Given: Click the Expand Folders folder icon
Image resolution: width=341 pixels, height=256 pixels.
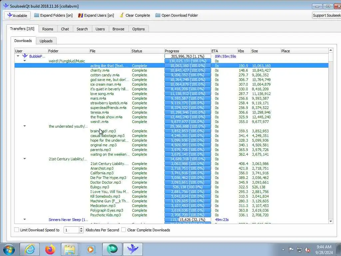Looking at the screenshot, I should click(37, 15).
